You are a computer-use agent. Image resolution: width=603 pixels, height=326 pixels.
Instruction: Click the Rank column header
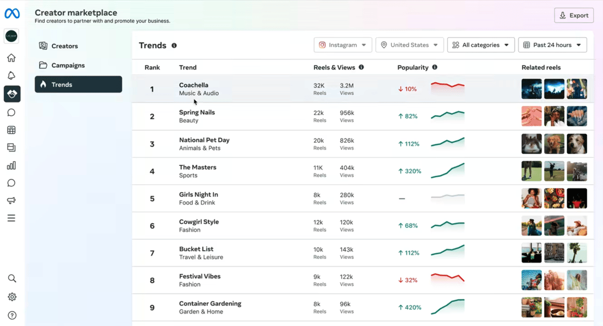tap(152, 67)
